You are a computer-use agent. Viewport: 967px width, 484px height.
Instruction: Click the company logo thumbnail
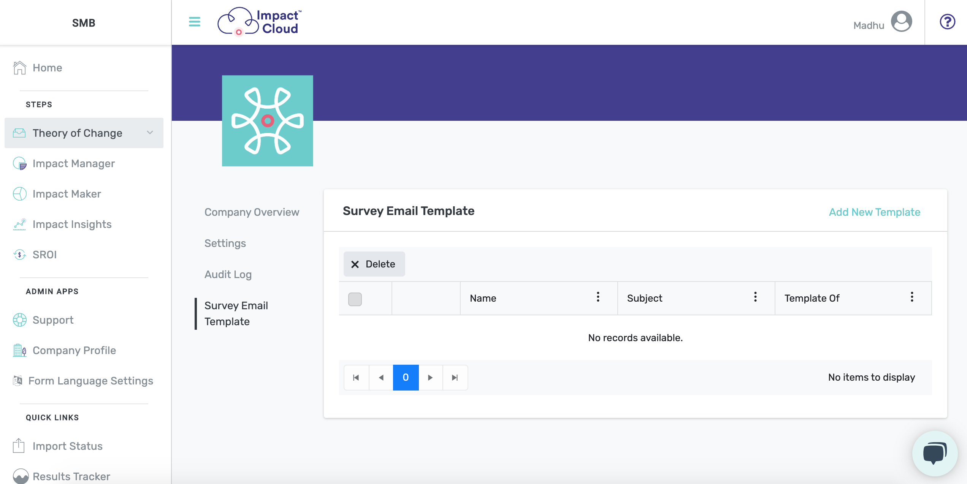click(268, 121)
